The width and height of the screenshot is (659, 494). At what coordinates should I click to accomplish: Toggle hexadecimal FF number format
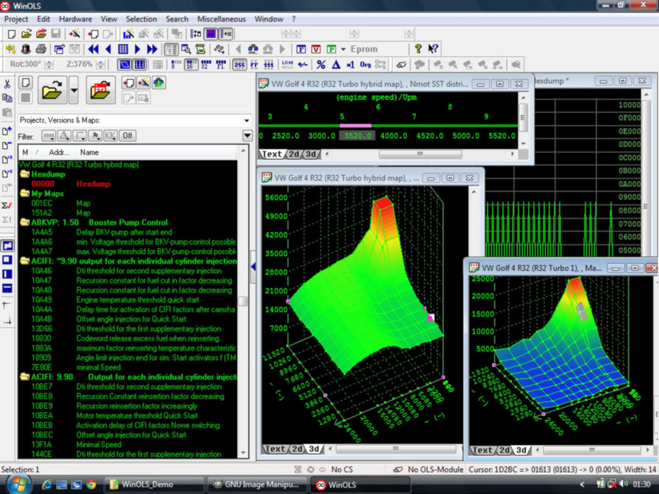[x=254, y=64]
